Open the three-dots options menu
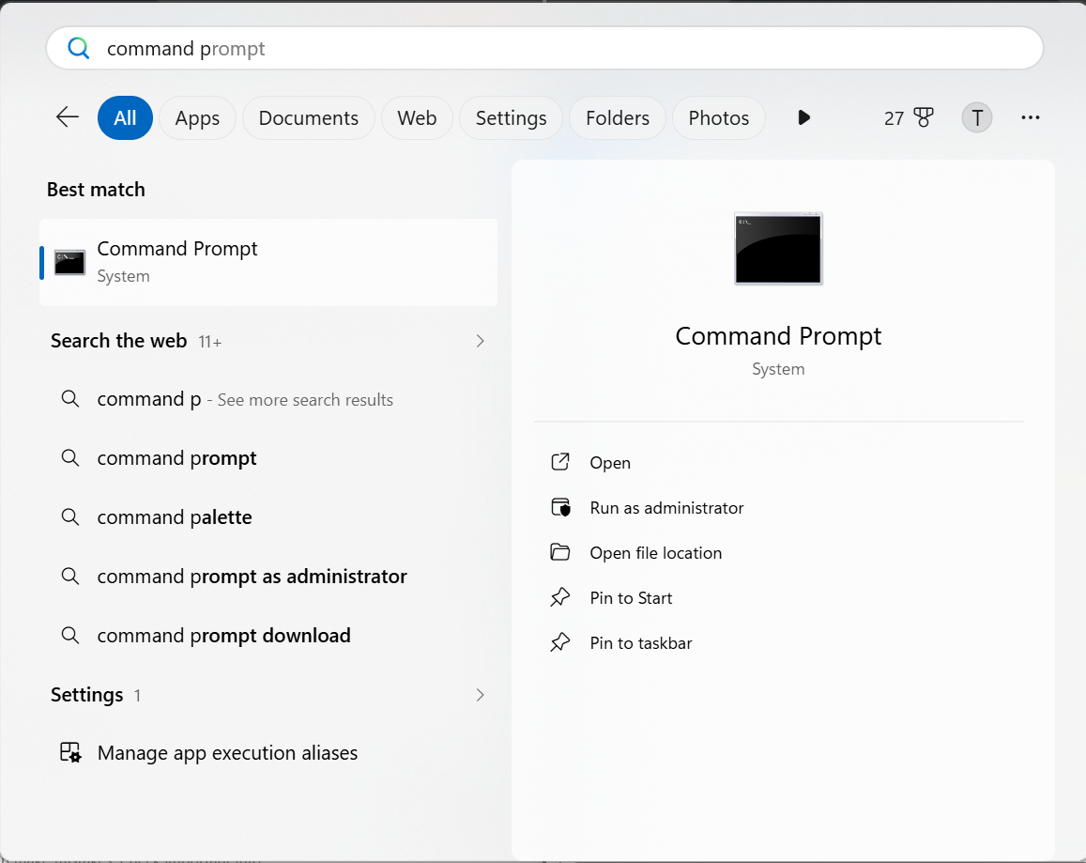The width and height of the screenshot is (1086, 863). point(1030,117)
